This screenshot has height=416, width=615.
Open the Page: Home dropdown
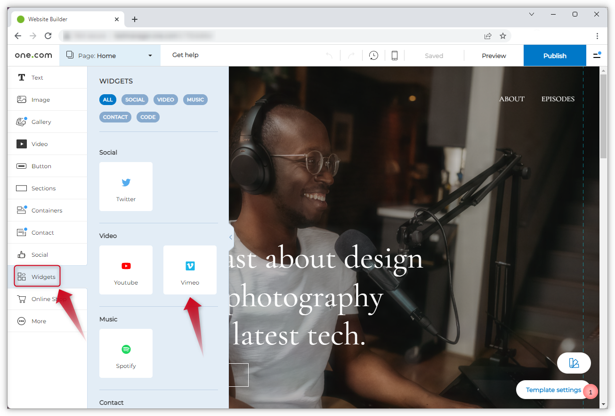click(x=109, y=55)
